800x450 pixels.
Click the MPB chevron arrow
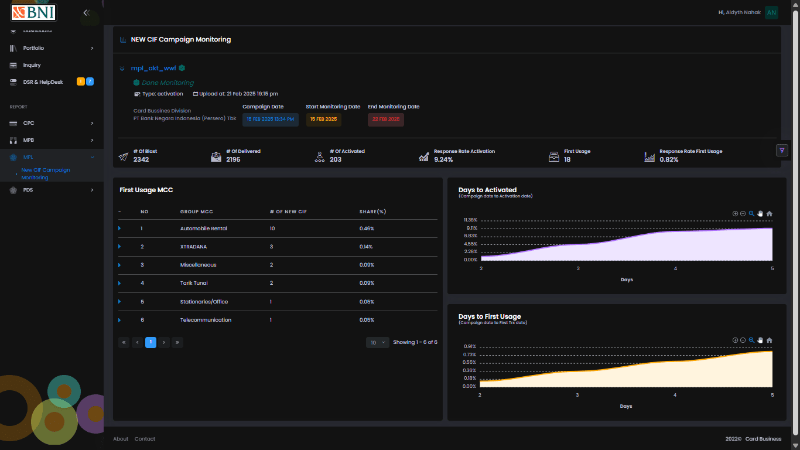tap(92, 140)
